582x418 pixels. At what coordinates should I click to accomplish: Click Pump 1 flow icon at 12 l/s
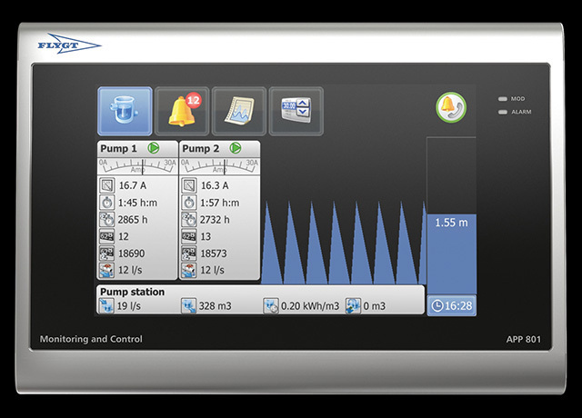point(106,270)
